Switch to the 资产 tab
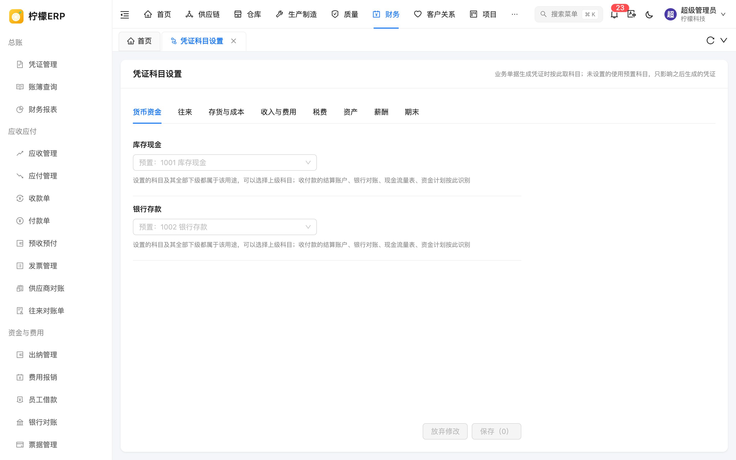This screenshot has width=736, height=460. pos(350,112)
